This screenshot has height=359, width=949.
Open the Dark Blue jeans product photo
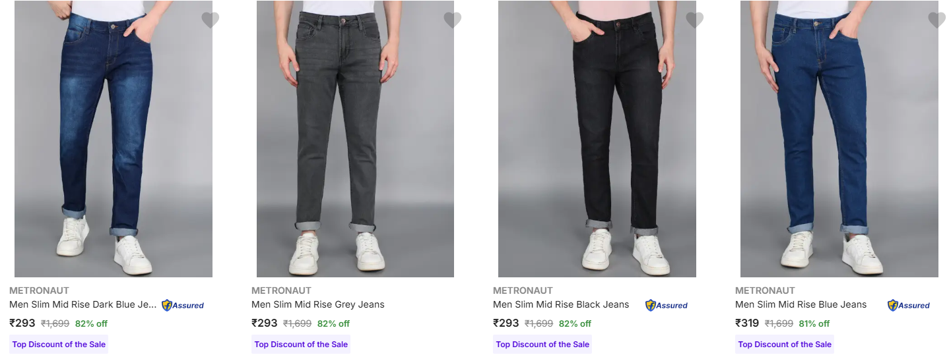114,138
